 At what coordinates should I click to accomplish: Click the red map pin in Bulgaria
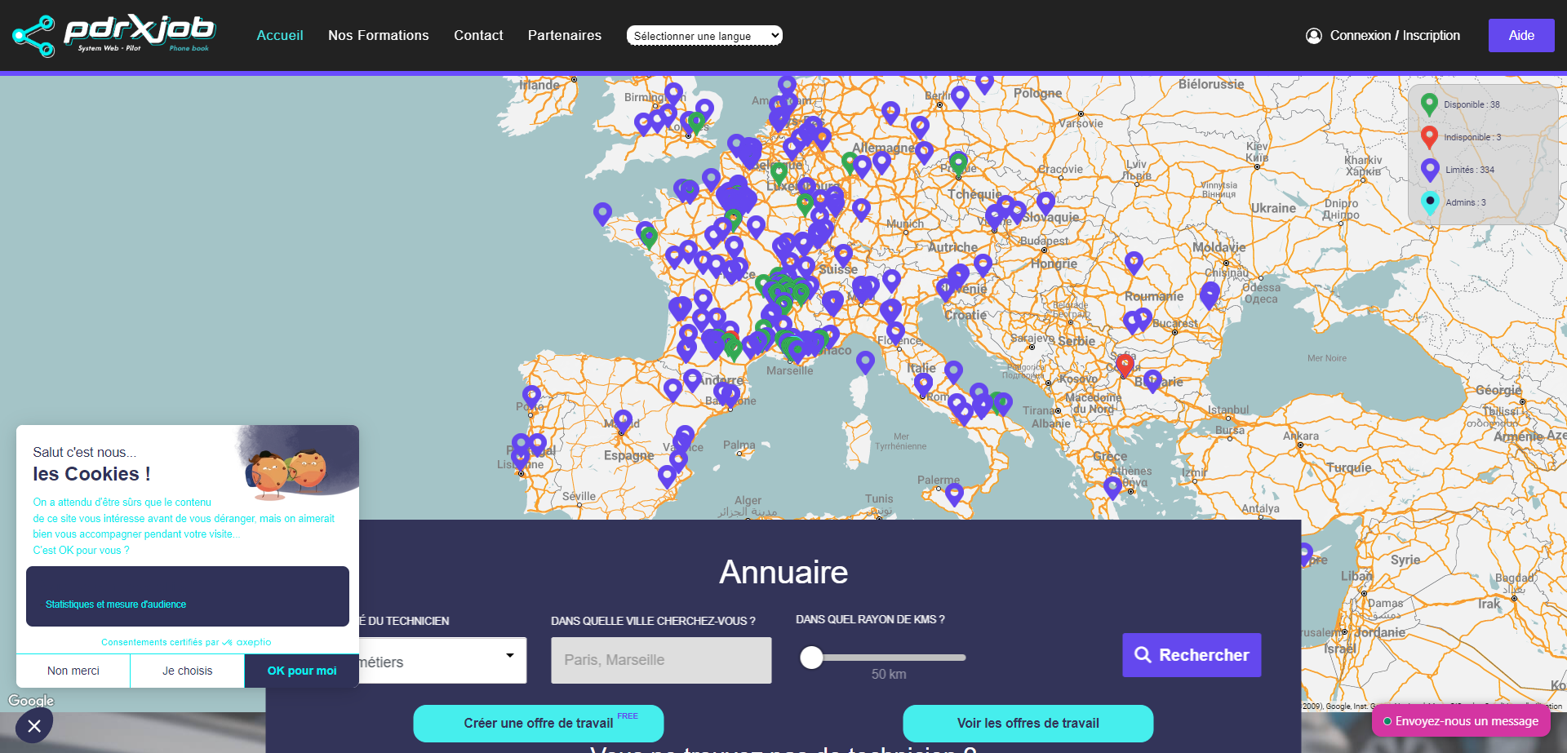coord(1125,364)
